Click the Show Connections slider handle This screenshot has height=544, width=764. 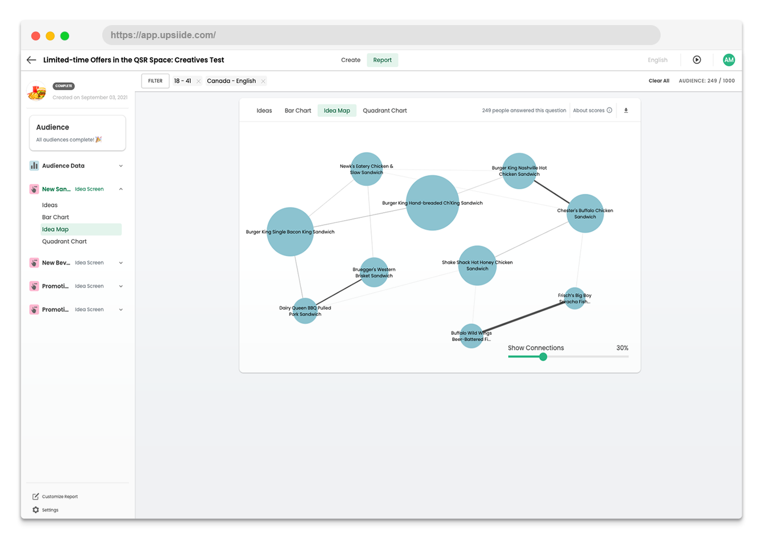point(543,357)
